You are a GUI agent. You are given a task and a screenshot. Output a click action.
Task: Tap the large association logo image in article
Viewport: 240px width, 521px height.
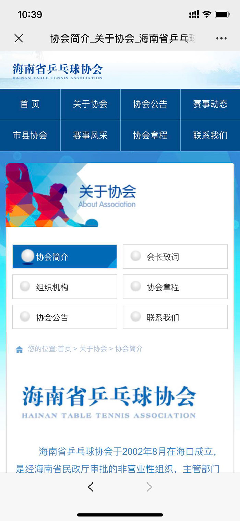pos(109,402)
